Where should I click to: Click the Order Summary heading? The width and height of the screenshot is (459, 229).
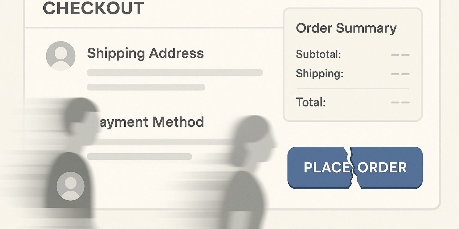click(346, 28)
